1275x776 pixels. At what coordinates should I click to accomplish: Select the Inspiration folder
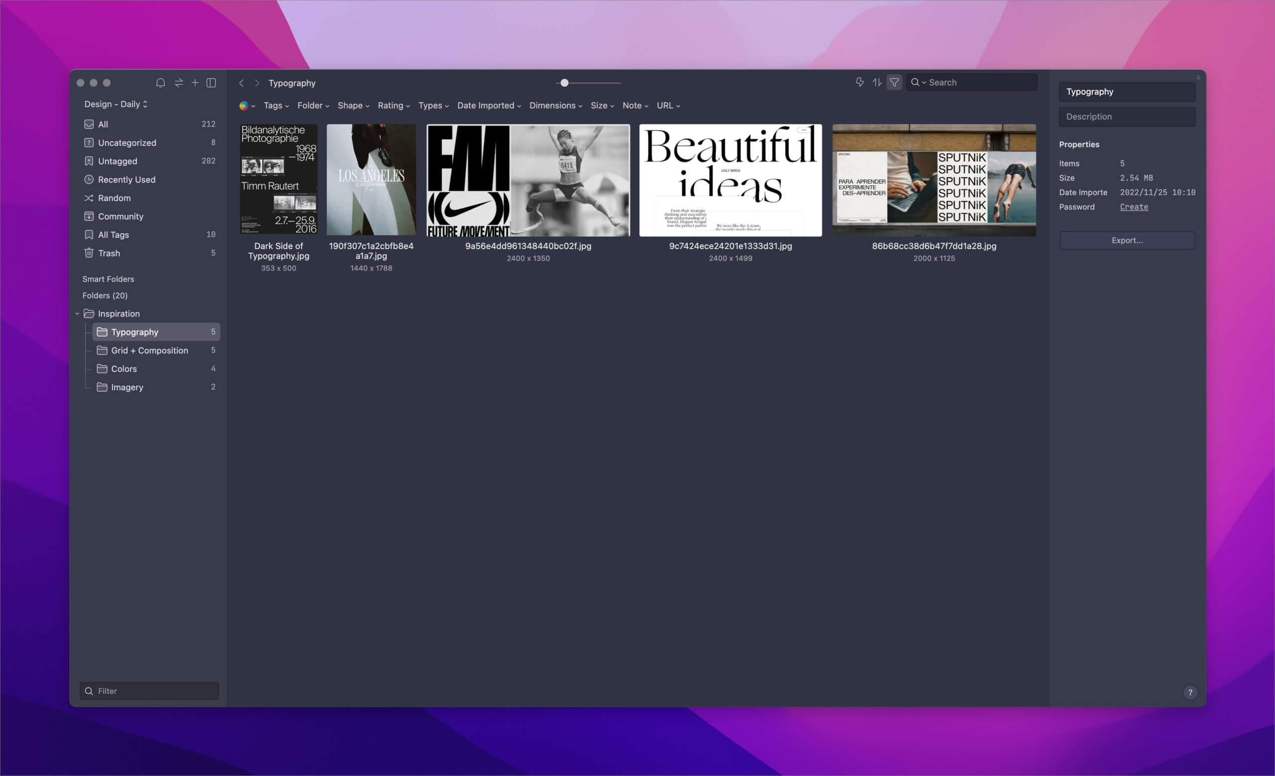(149, 313)
